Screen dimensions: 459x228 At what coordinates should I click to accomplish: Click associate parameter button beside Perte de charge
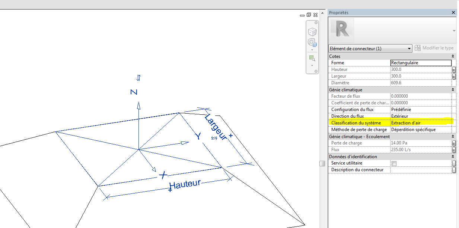point(454,143)
